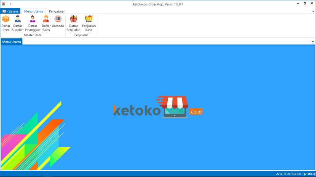Click the Daftar Pelanggan icon
Screen dimensions: 316x177
click(32, 23)
